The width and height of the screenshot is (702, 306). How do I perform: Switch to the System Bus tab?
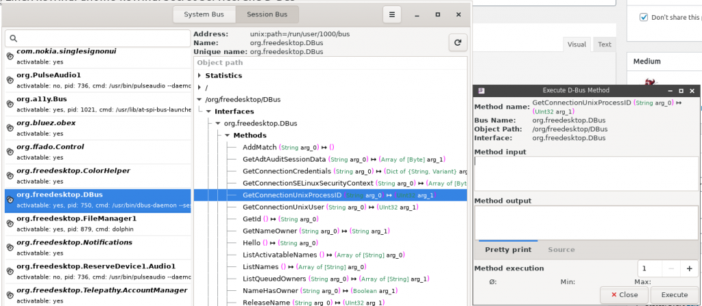point(204,14)
